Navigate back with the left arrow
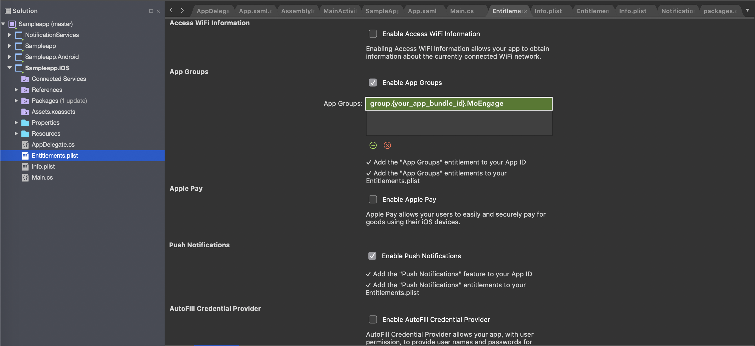 pos(171,10)
